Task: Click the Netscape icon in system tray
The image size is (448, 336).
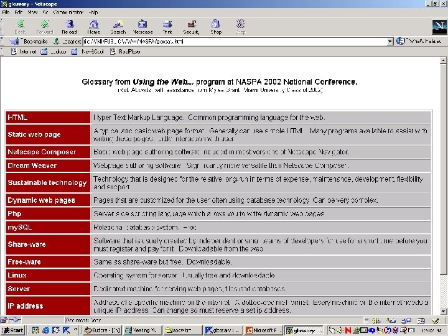Action: 348,330
